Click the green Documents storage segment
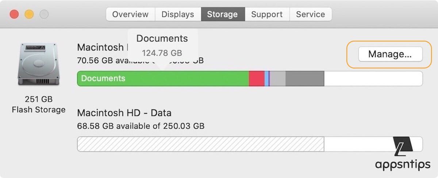 [x=163, y=79]
